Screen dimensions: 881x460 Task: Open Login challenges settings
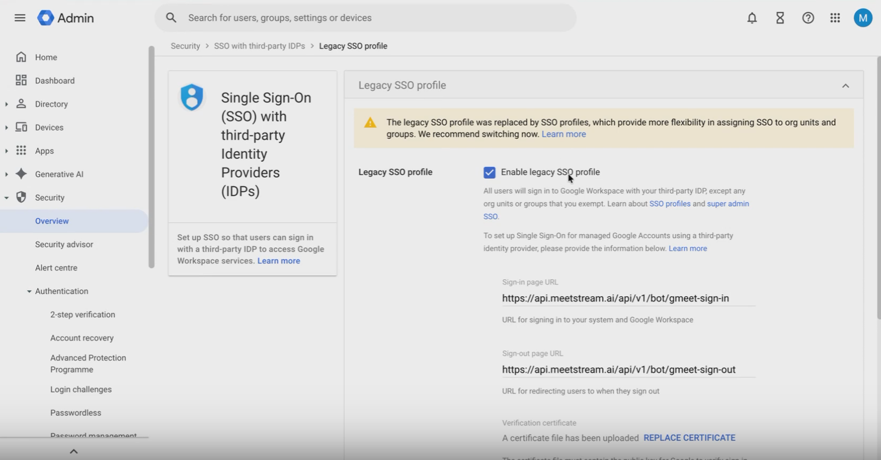click(81, 389)
